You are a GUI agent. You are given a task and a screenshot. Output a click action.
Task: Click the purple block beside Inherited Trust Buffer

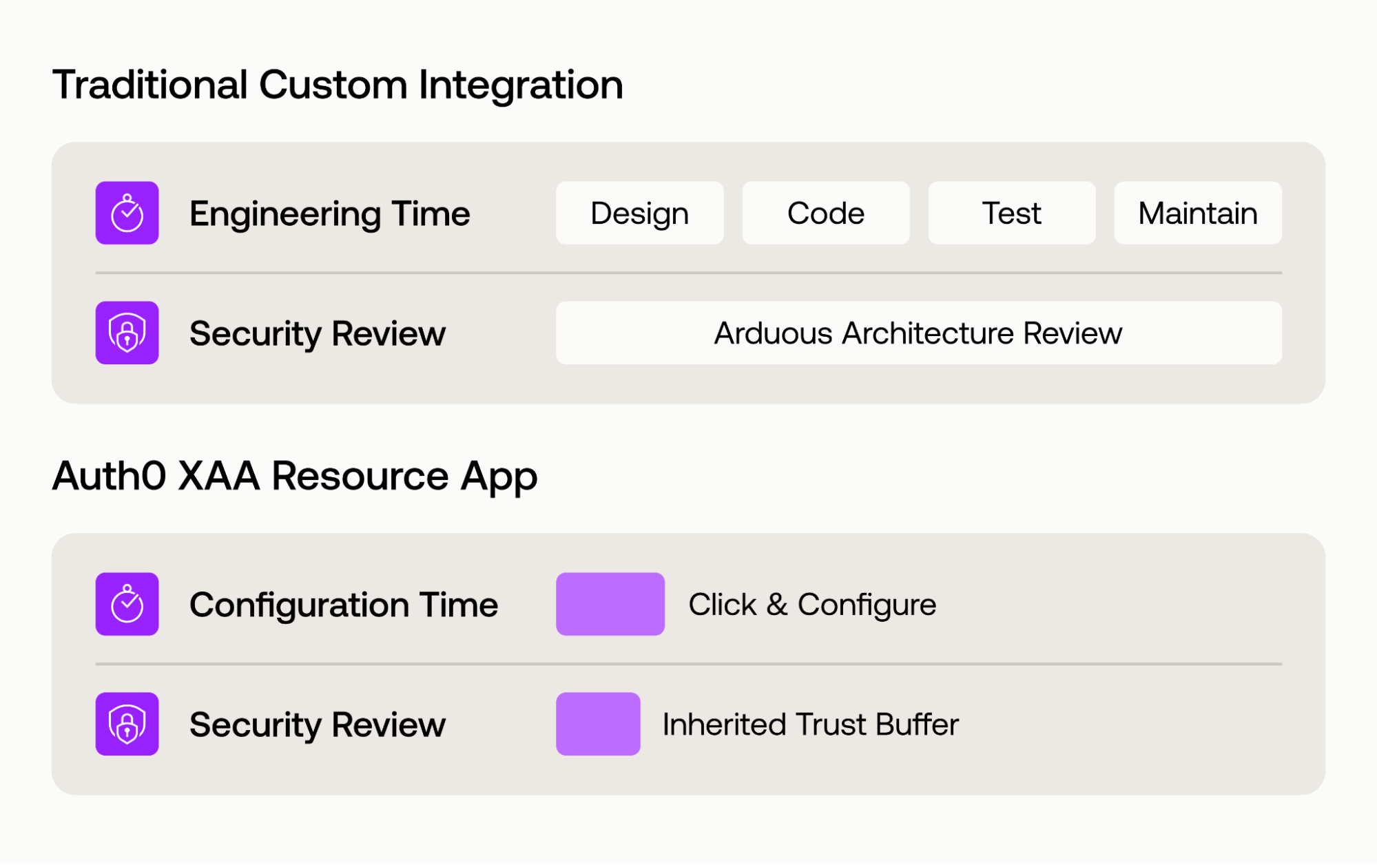coord(598,724)
